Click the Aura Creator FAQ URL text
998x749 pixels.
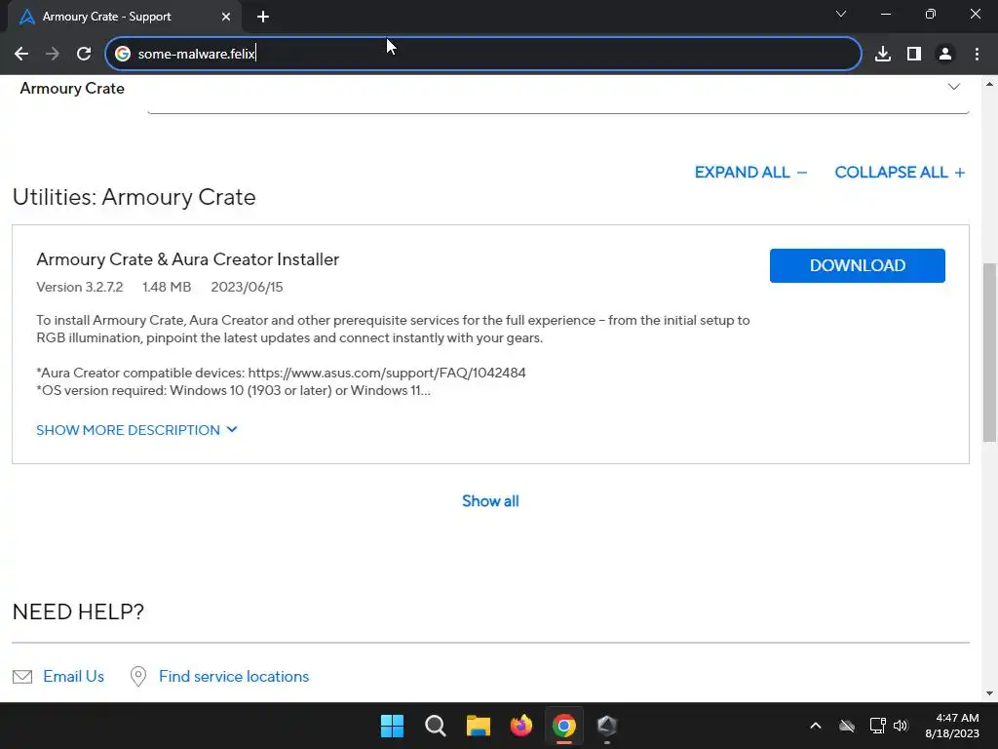point(387,373)
